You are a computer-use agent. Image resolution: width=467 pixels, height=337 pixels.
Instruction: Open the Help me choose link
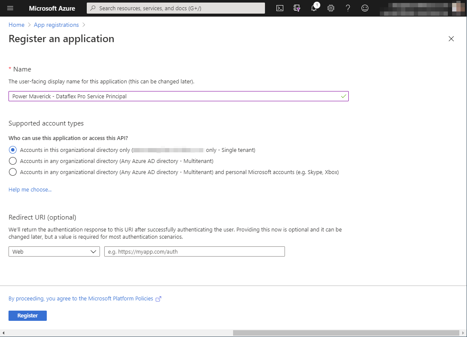click(30, 189)
